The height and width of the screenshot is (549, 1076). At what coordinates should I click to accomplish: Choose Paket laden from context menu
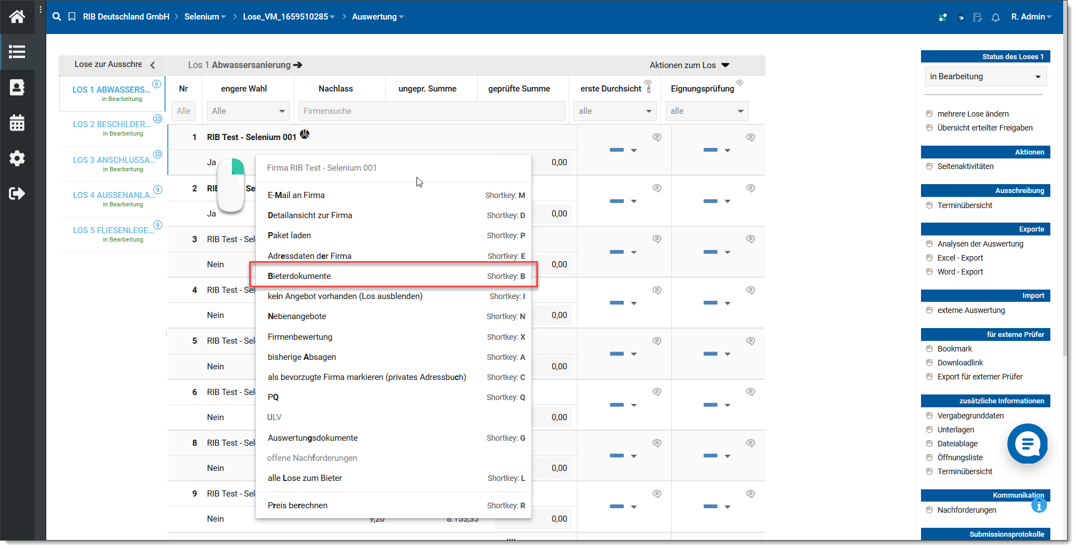(394, 235)
